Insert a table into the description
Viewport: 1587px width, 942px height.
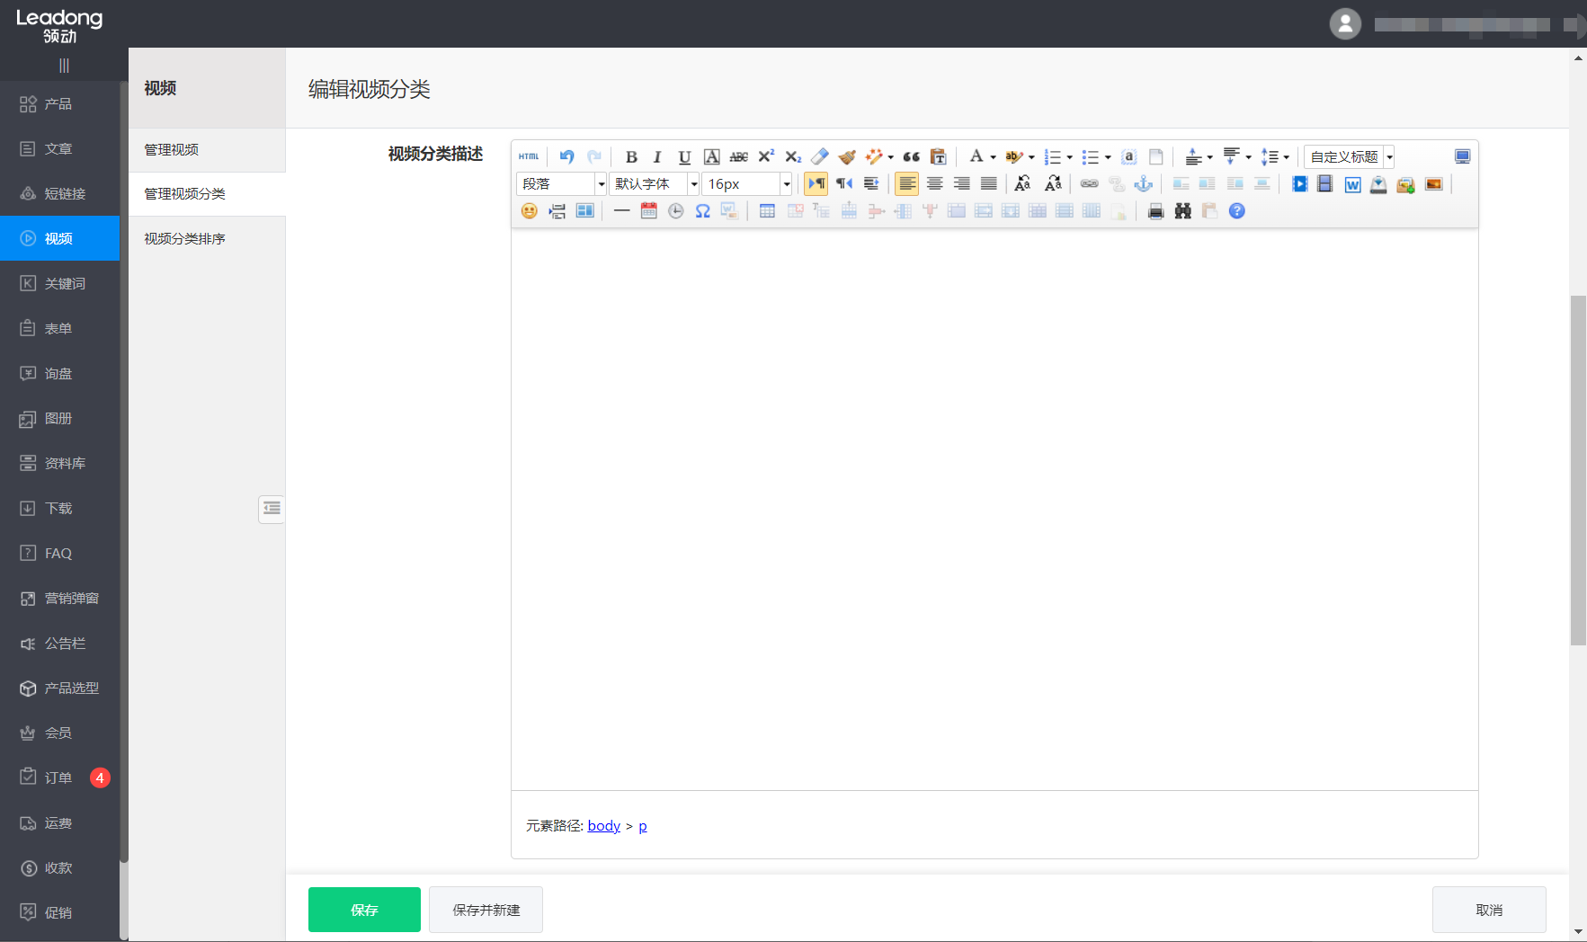767,210
